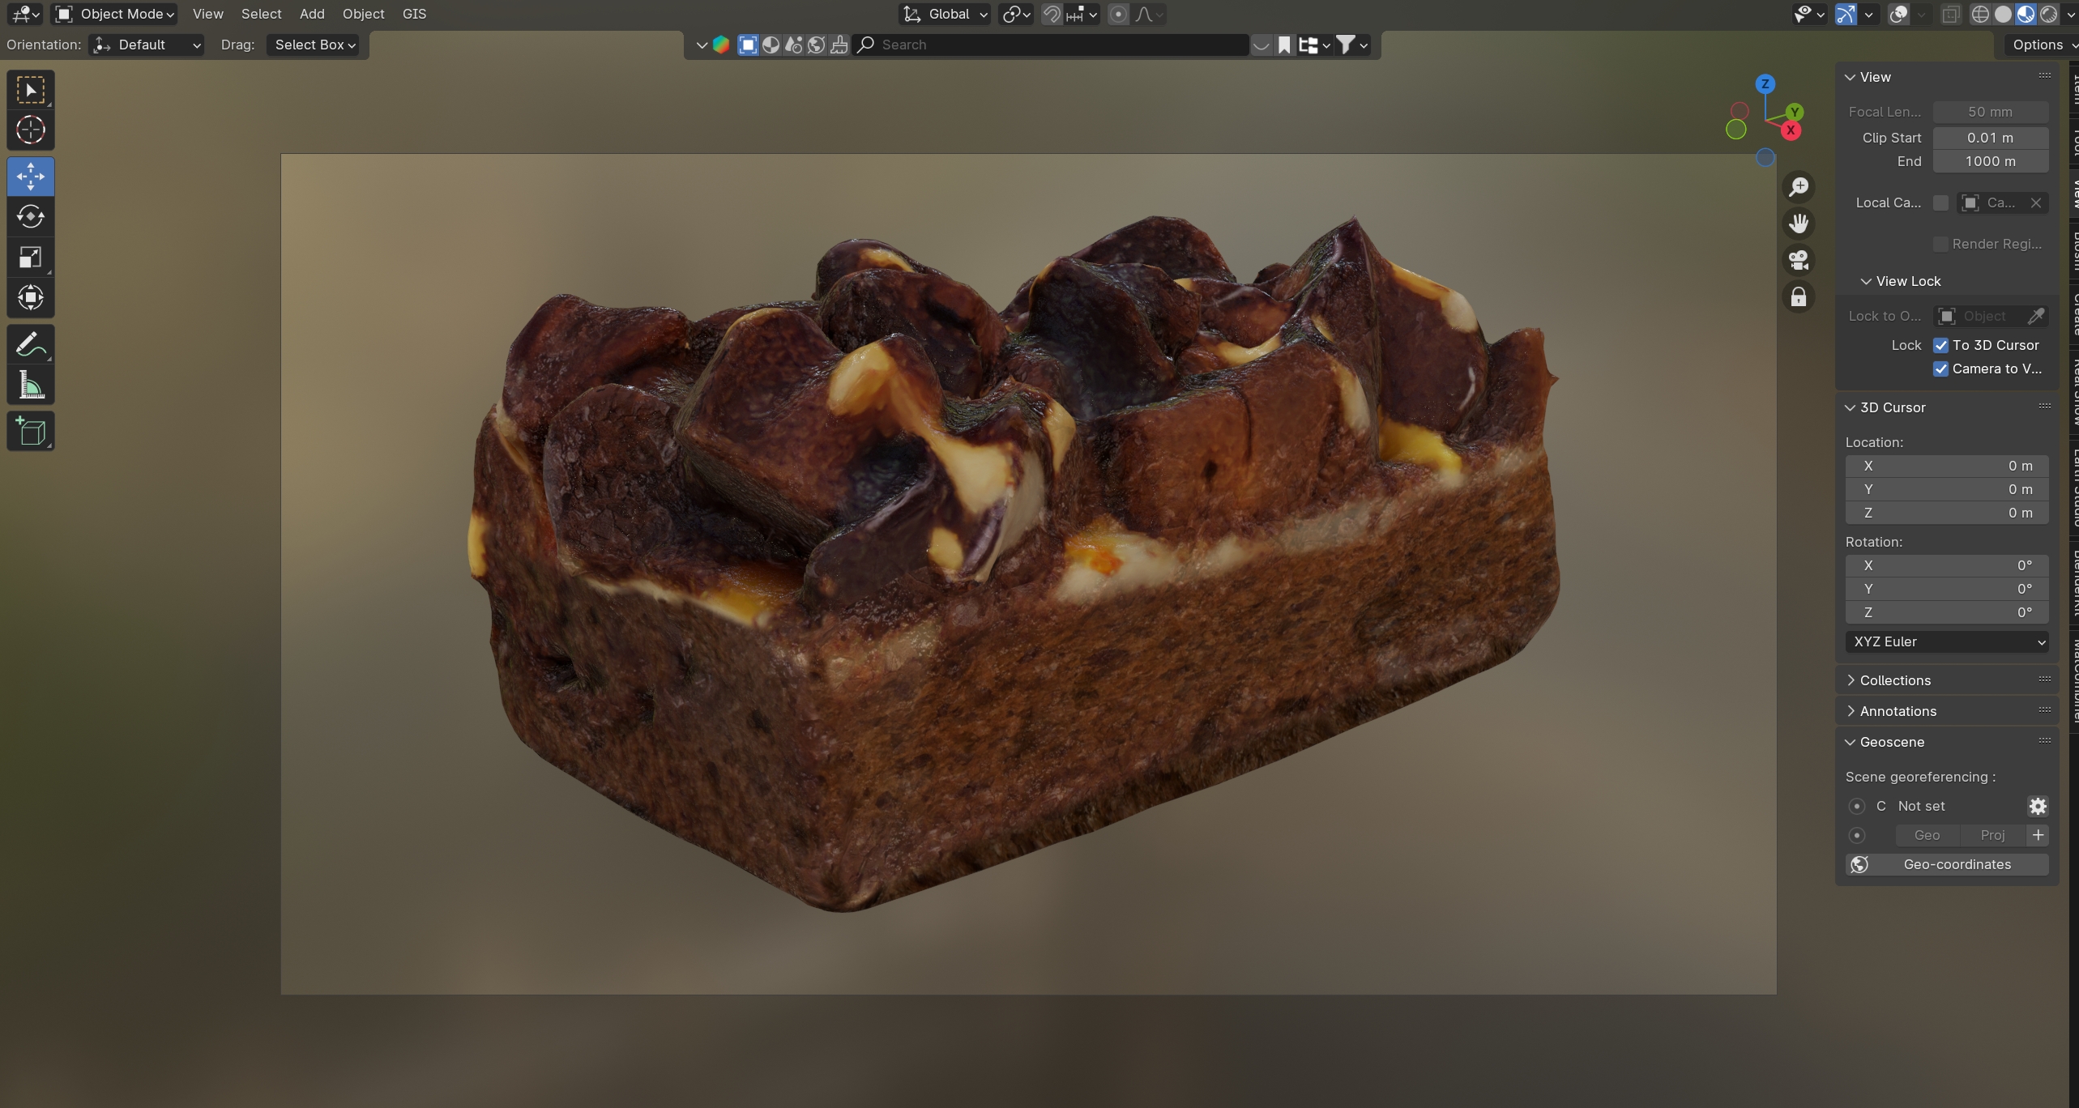Select the Measure tool
2079x1108 pixels.
31,386
